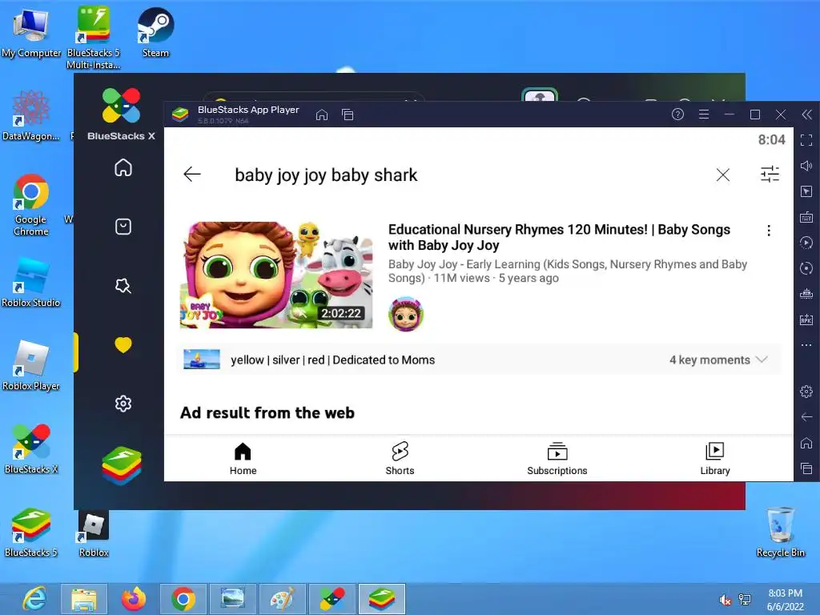Go back from YouTube search results
The height and width of the screenshot is (615, 820).
(x=192, y=174)
